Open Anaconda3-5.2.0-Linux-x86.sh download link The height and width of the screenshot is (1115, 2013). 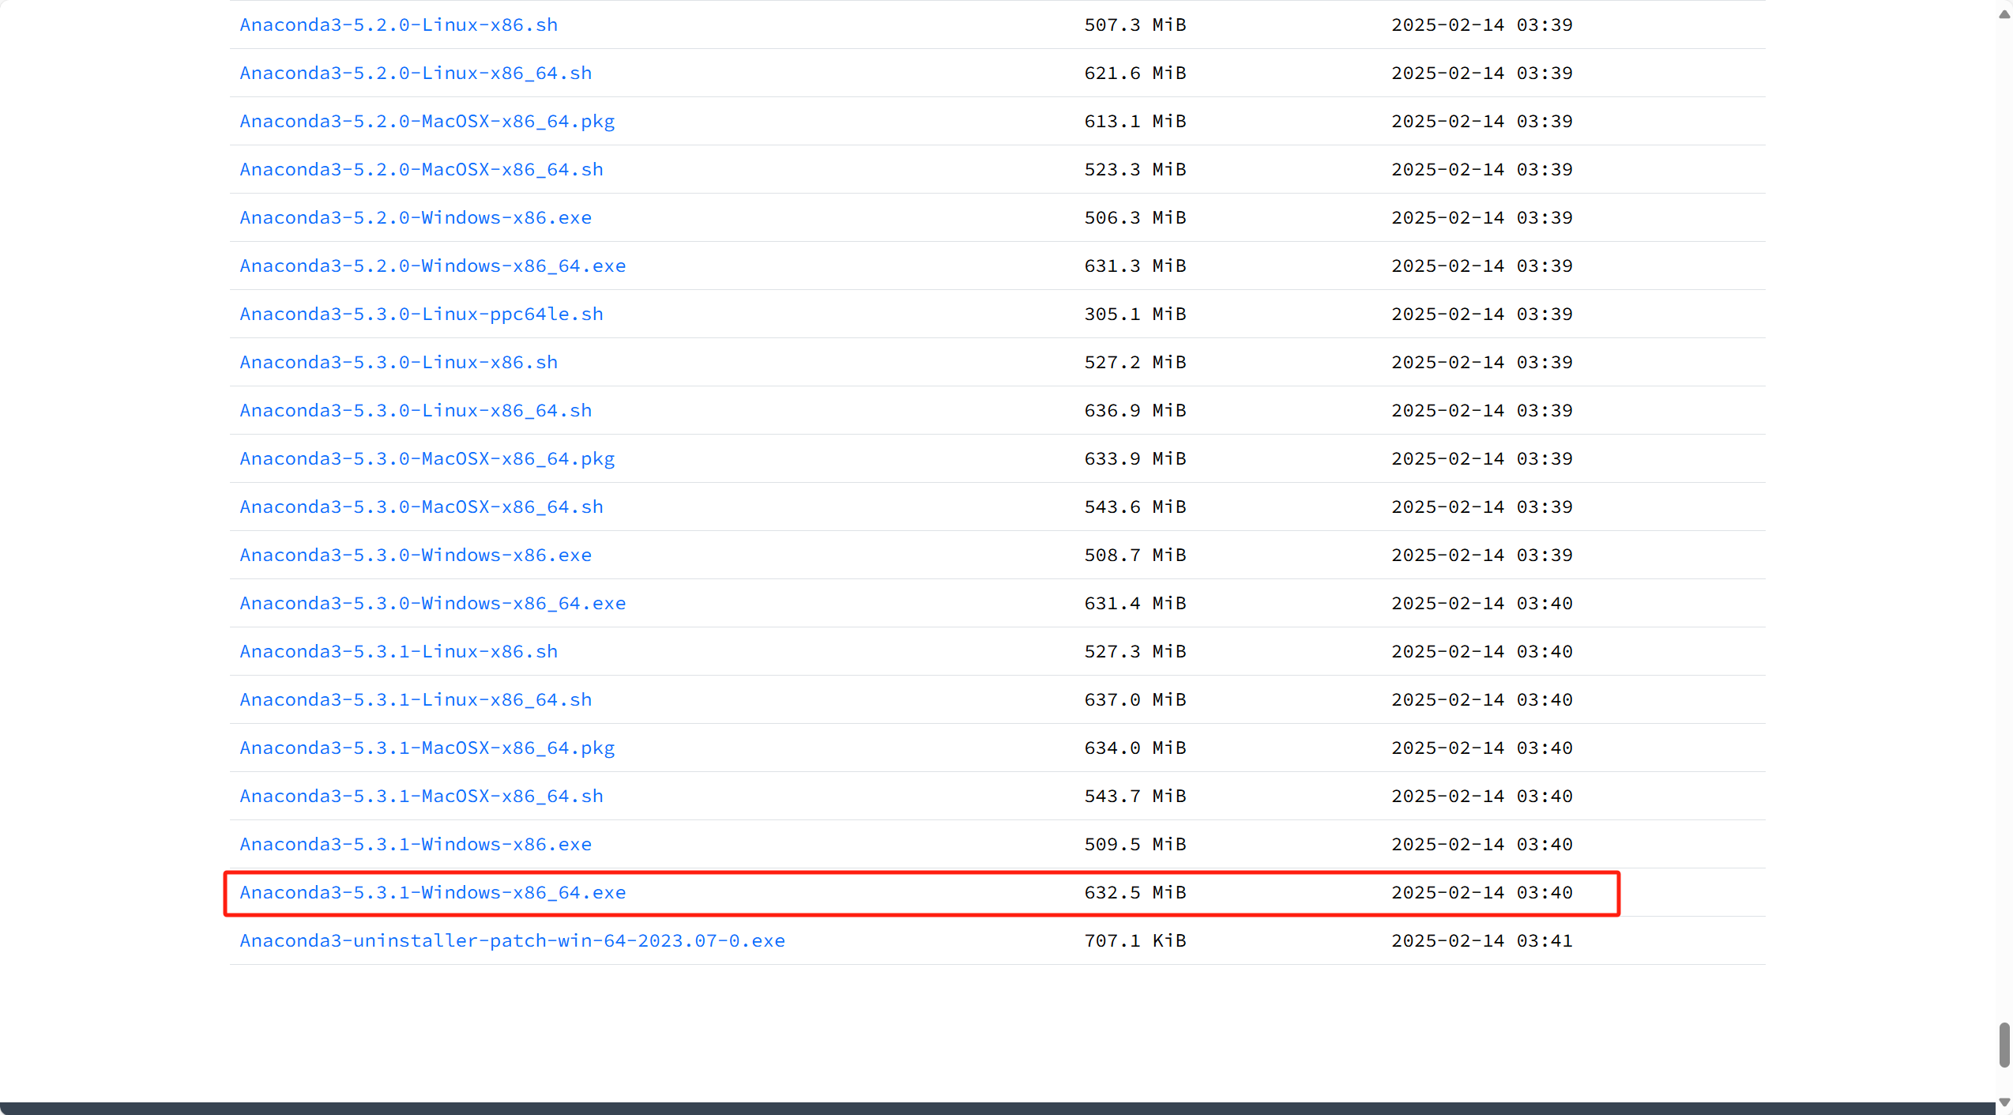click(x=398, y=24)
